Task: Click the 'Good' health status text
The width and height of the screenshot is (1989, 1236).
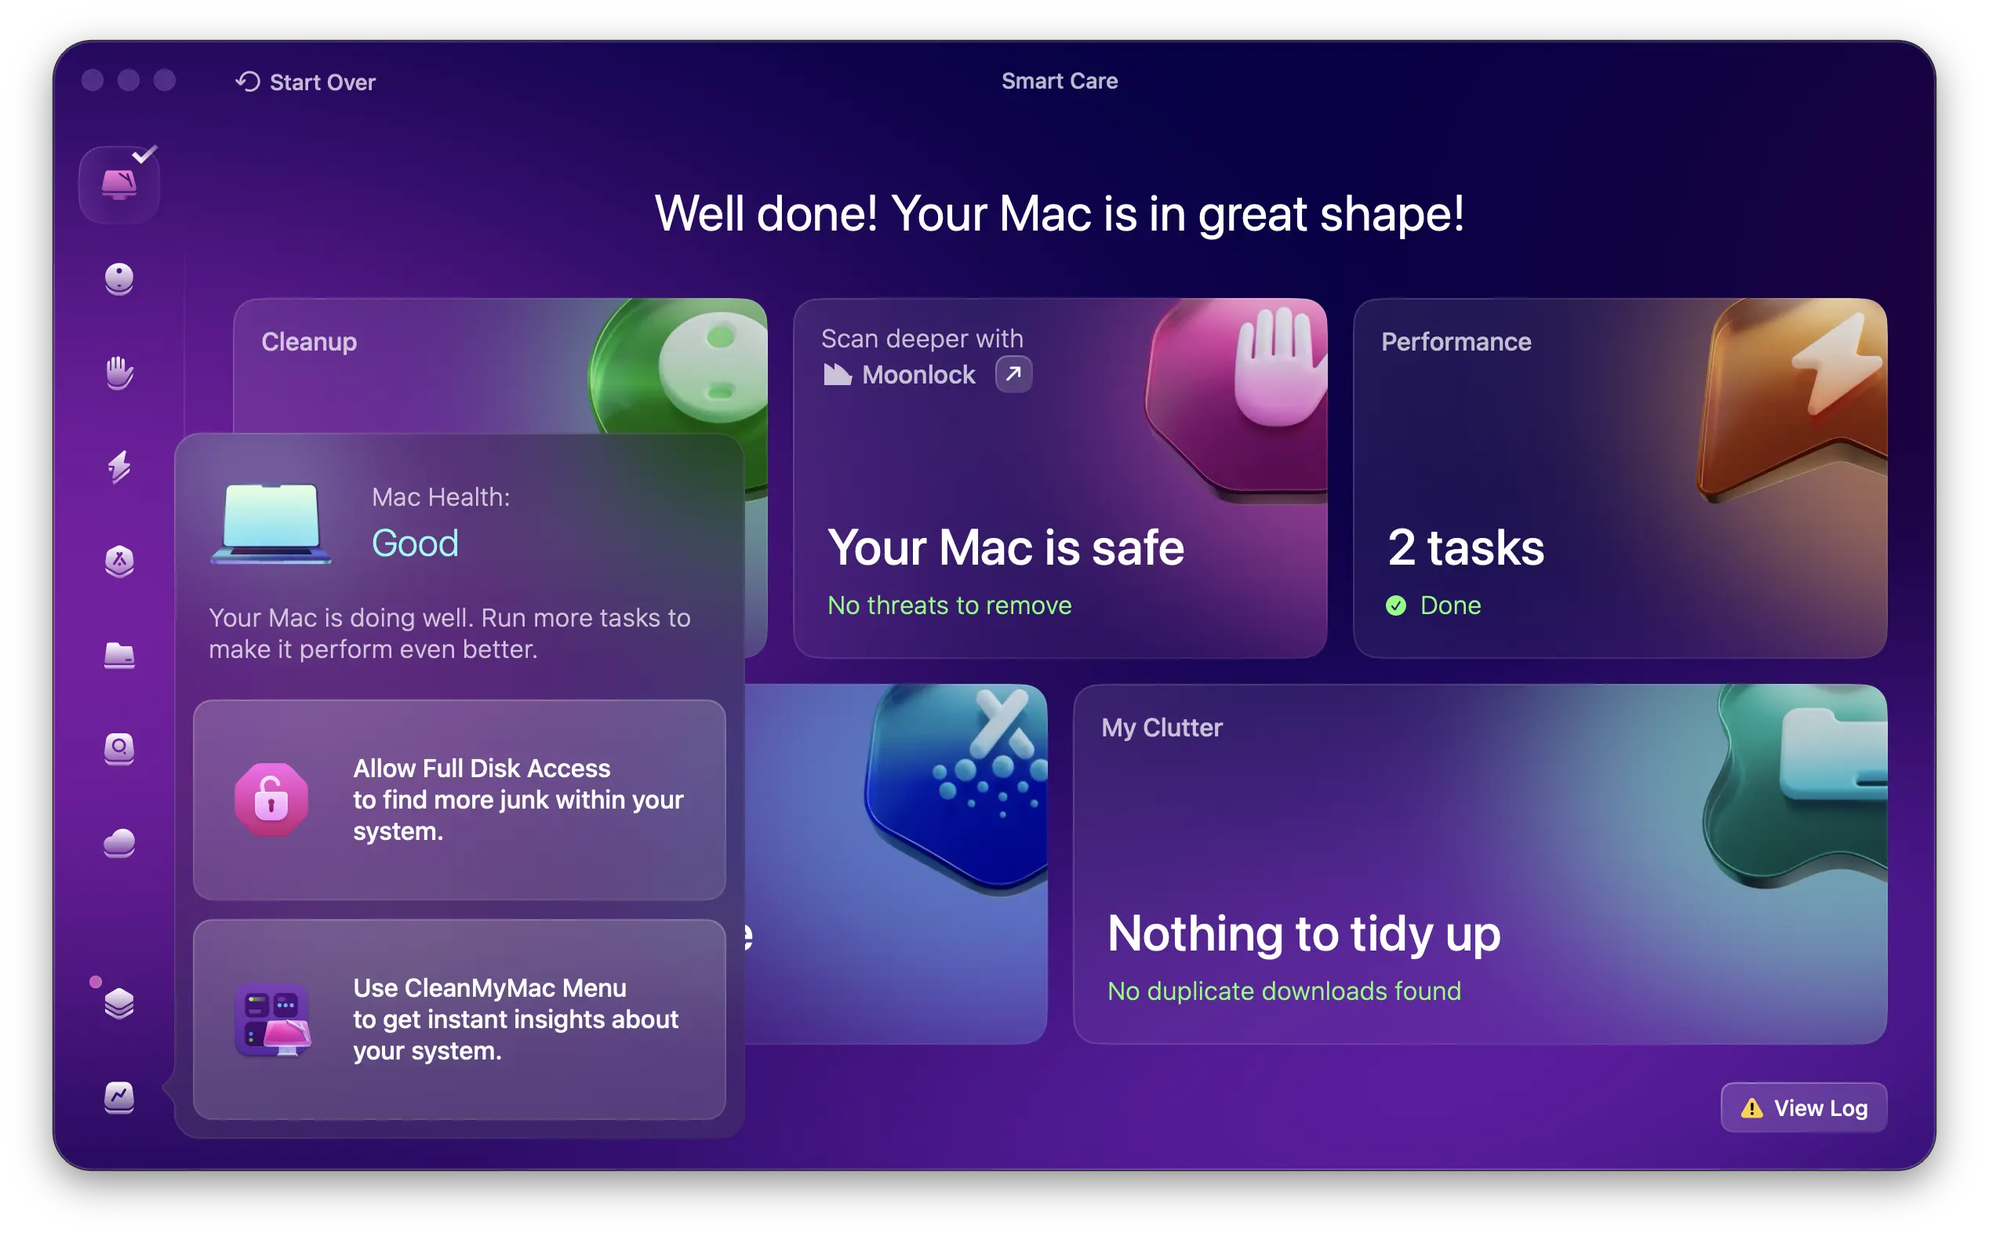Action: [416, 543]
